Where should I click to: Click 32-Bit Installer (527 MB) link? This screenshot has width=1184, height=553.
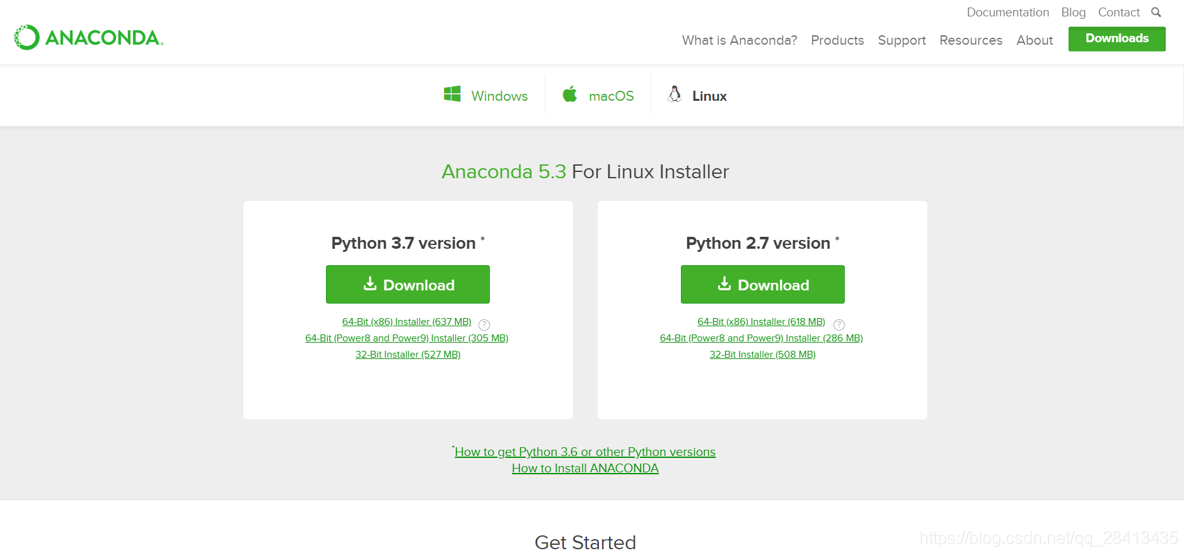point(408,355)
